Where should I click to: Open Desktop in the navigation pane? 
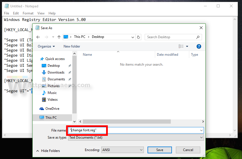point(54,66)
